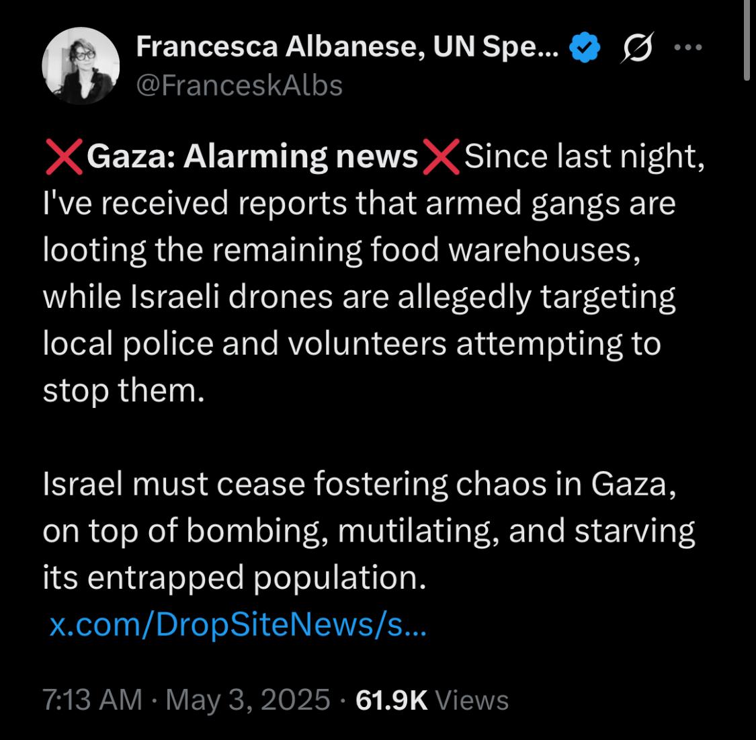The width and height of the screenshot is (756, 740).
Task: Click the 7:13 AM timestamp
Action: [x=93, y=700]
